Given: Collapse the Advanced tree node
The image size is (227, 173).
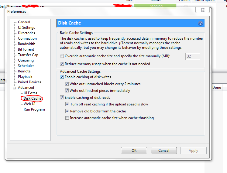Looking at the screenshot, I should pos(14,88).
